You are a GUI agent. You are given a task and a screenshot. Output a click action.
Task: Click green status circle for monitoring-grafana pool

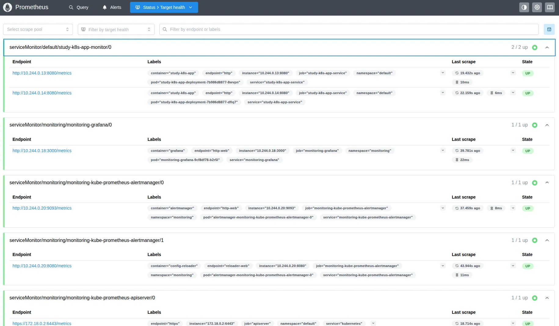[x=535, y=125]
